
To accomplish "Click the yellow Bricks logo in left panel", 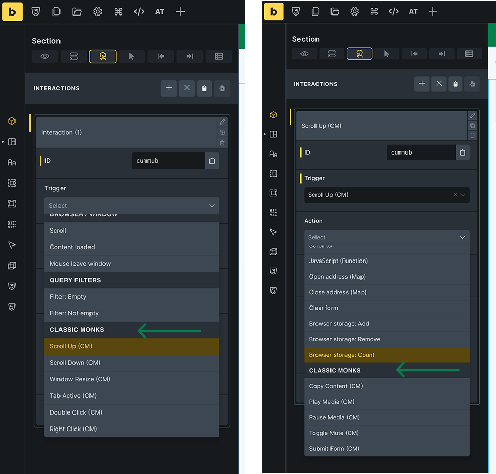I will click(x=12, y=12).
